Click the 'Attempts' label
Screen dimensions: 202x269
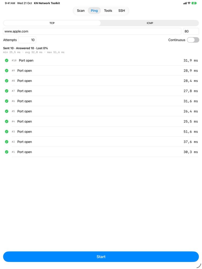tap(10, 40)
